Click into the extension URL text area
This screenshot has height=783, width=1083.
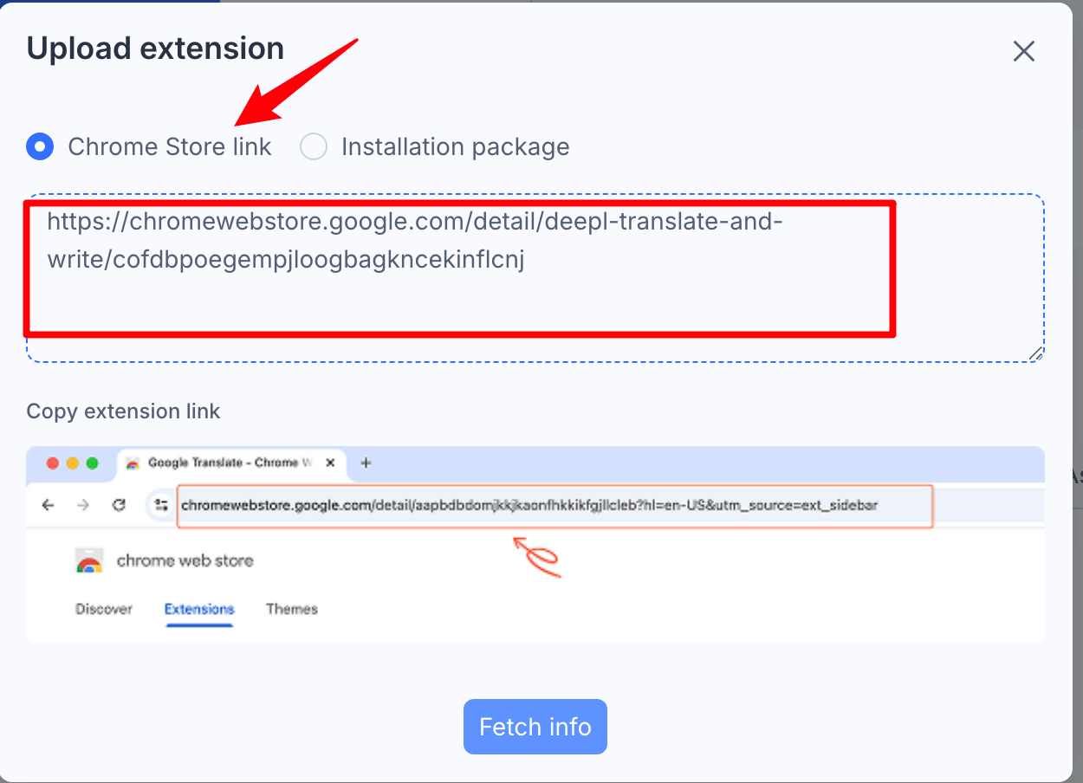point(535,278)
